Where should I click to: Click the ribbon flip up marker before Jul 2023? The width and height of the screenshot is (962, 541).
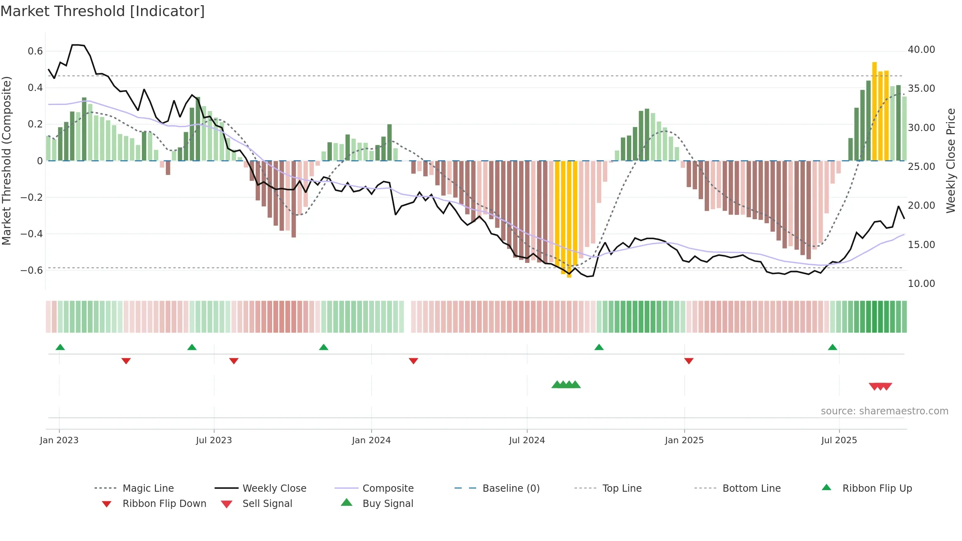point(192,347)
